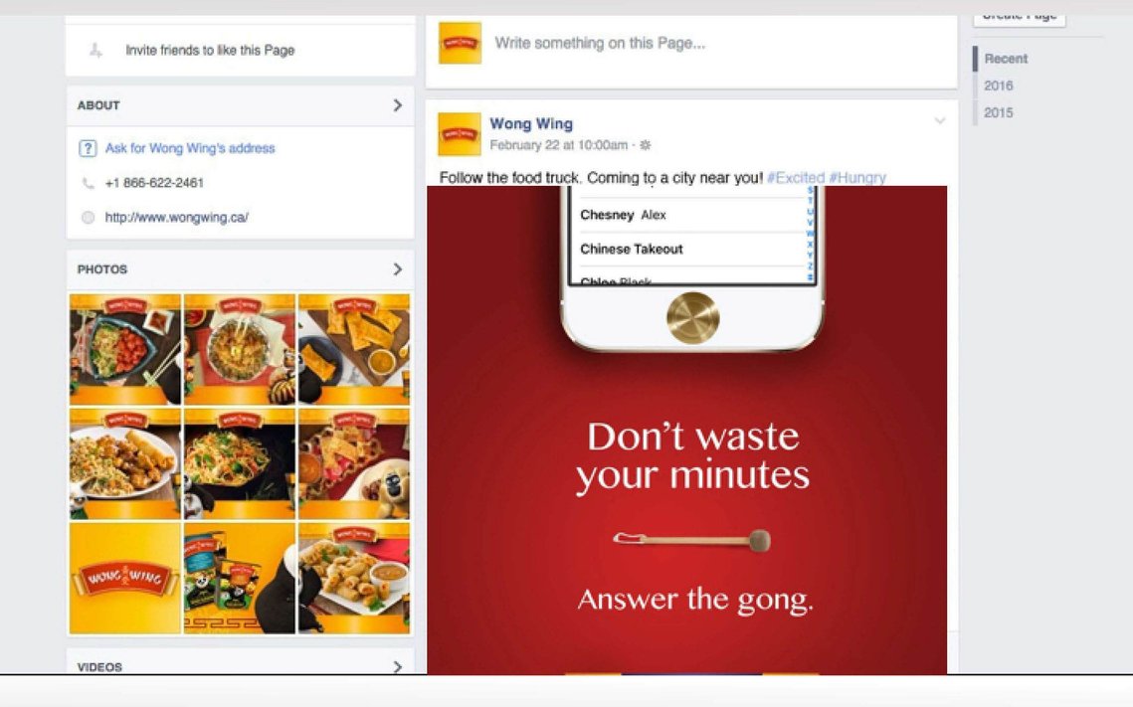Visit the wongwing.ca website link
1133x707 pixels.
177,218
